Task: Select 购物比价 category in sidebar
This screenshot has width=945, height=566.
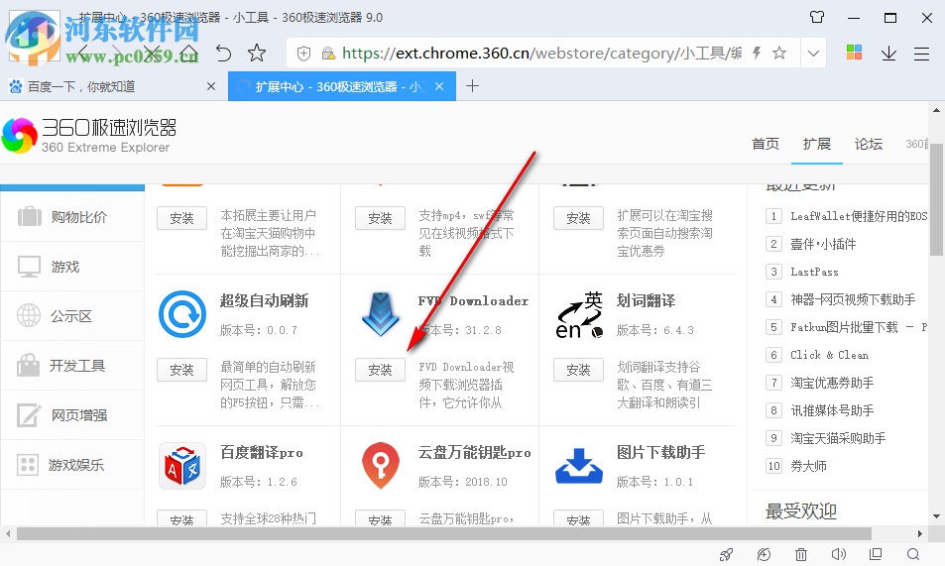Action: pos(72,217)
